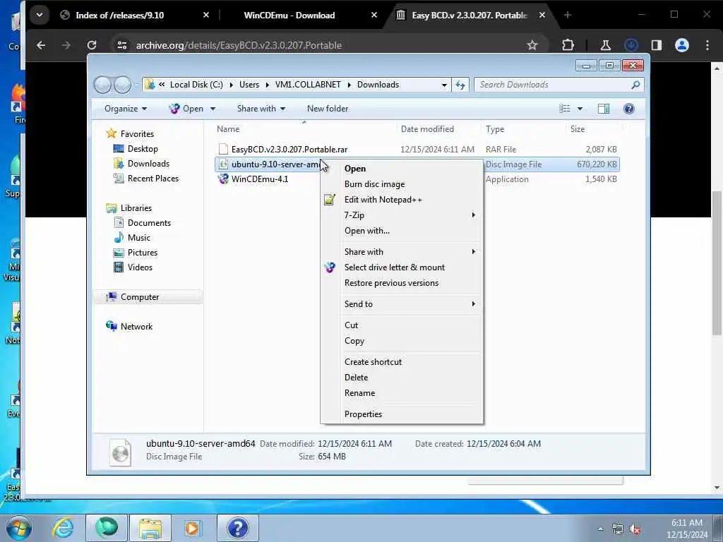Select Edit with Notepad++

pos(383,200)
